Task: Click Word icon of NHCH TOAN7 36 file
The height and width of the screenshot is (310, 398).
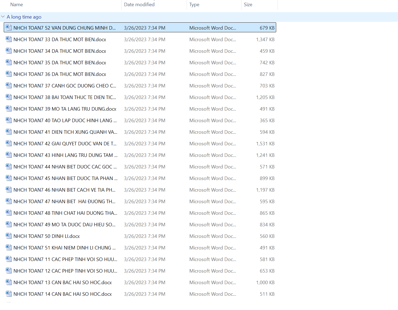Action: click(9, 74)
